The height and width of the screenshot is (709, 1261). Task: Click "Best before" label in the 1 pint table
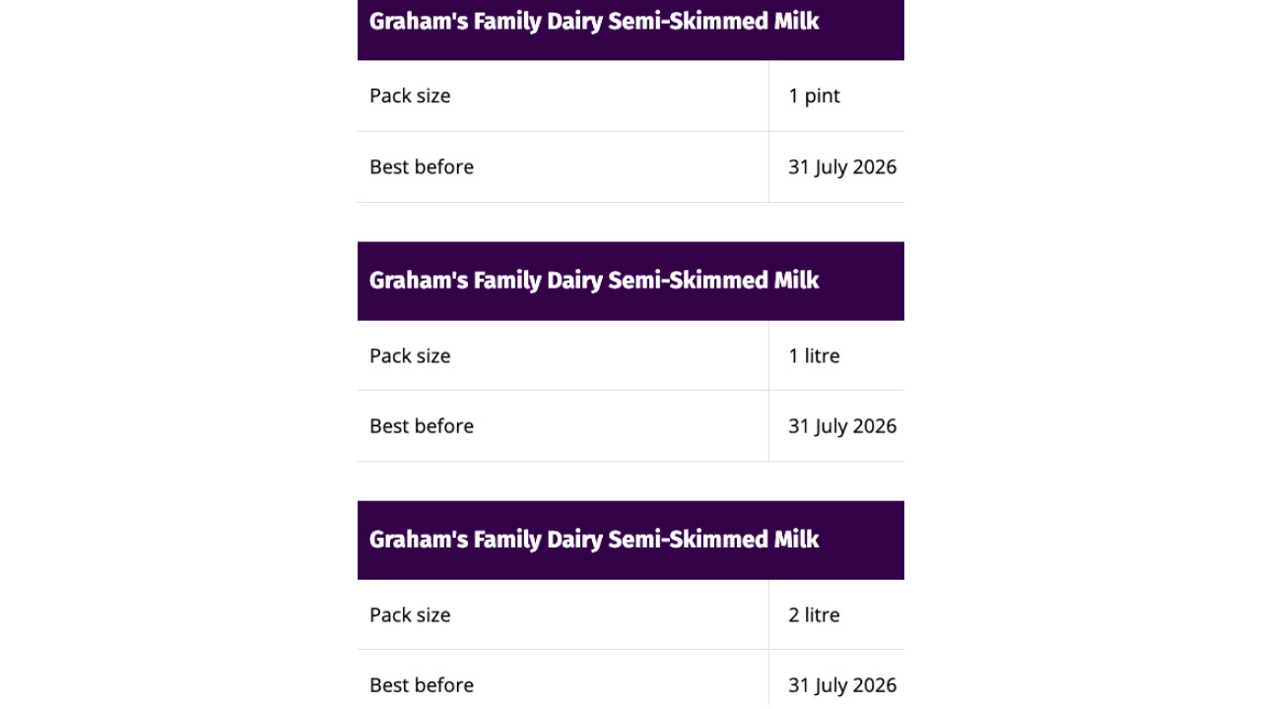(422, 166)
